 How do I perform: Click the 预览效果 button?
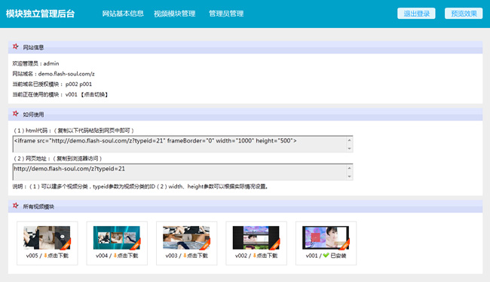click(464, 14)
